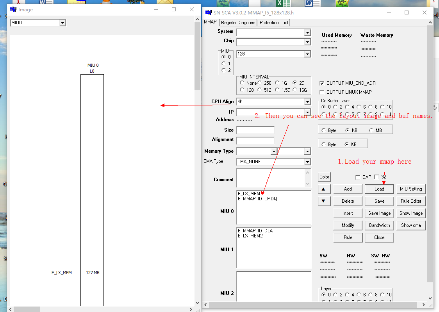
Task: Click the Save Image button
Action: coord(379,213)
